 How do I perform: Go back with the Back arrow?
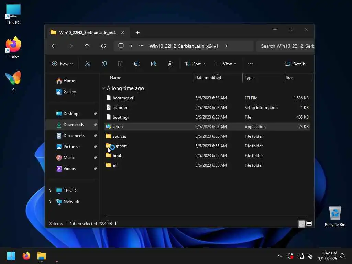tap(54, 46)
